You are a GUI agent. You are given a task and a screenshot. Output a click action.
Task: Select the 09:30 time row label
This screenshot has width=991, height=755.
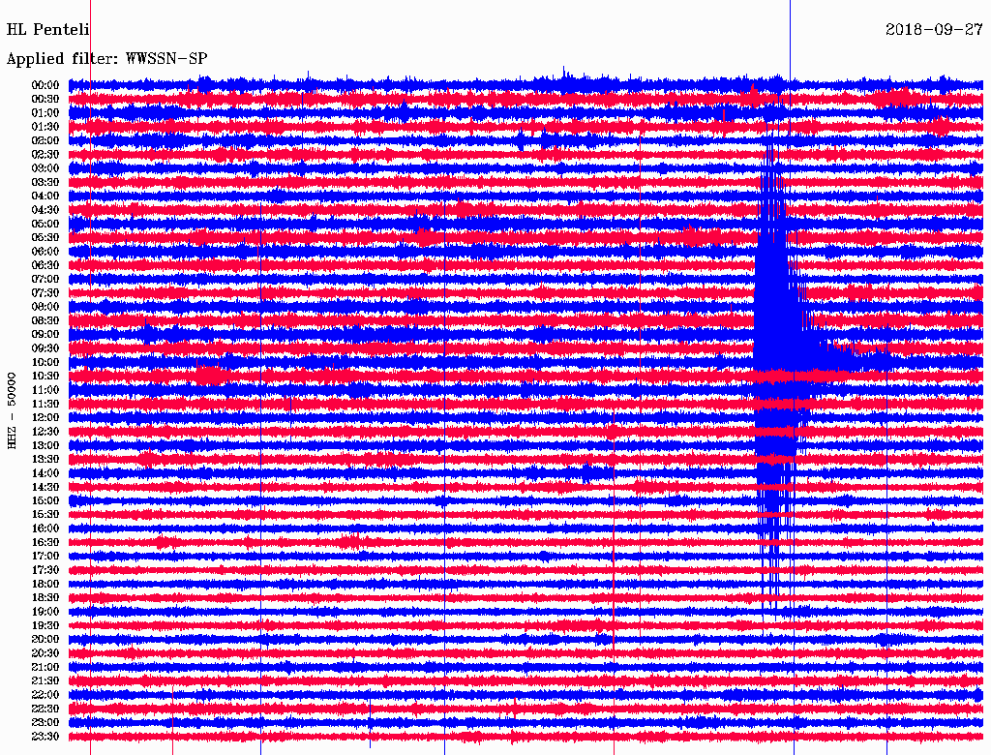(45, 348)
